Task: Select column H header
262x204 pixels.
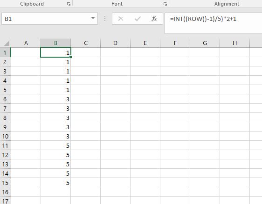Action: [x=234, y=43]
